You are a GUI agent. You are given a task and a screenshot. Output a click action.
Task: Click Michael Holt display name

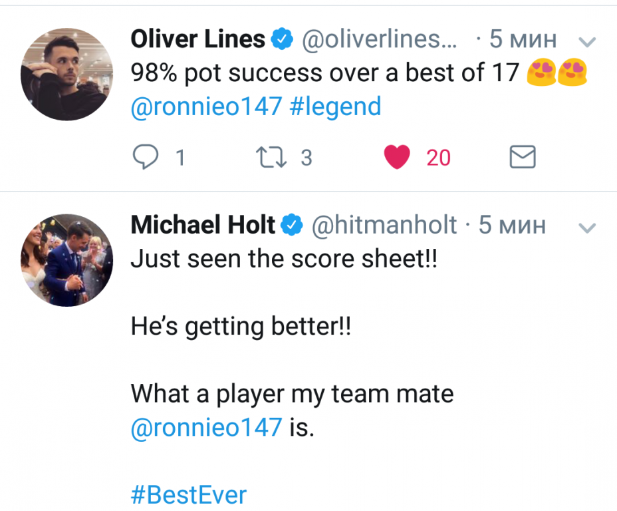[x=203, y=226]
